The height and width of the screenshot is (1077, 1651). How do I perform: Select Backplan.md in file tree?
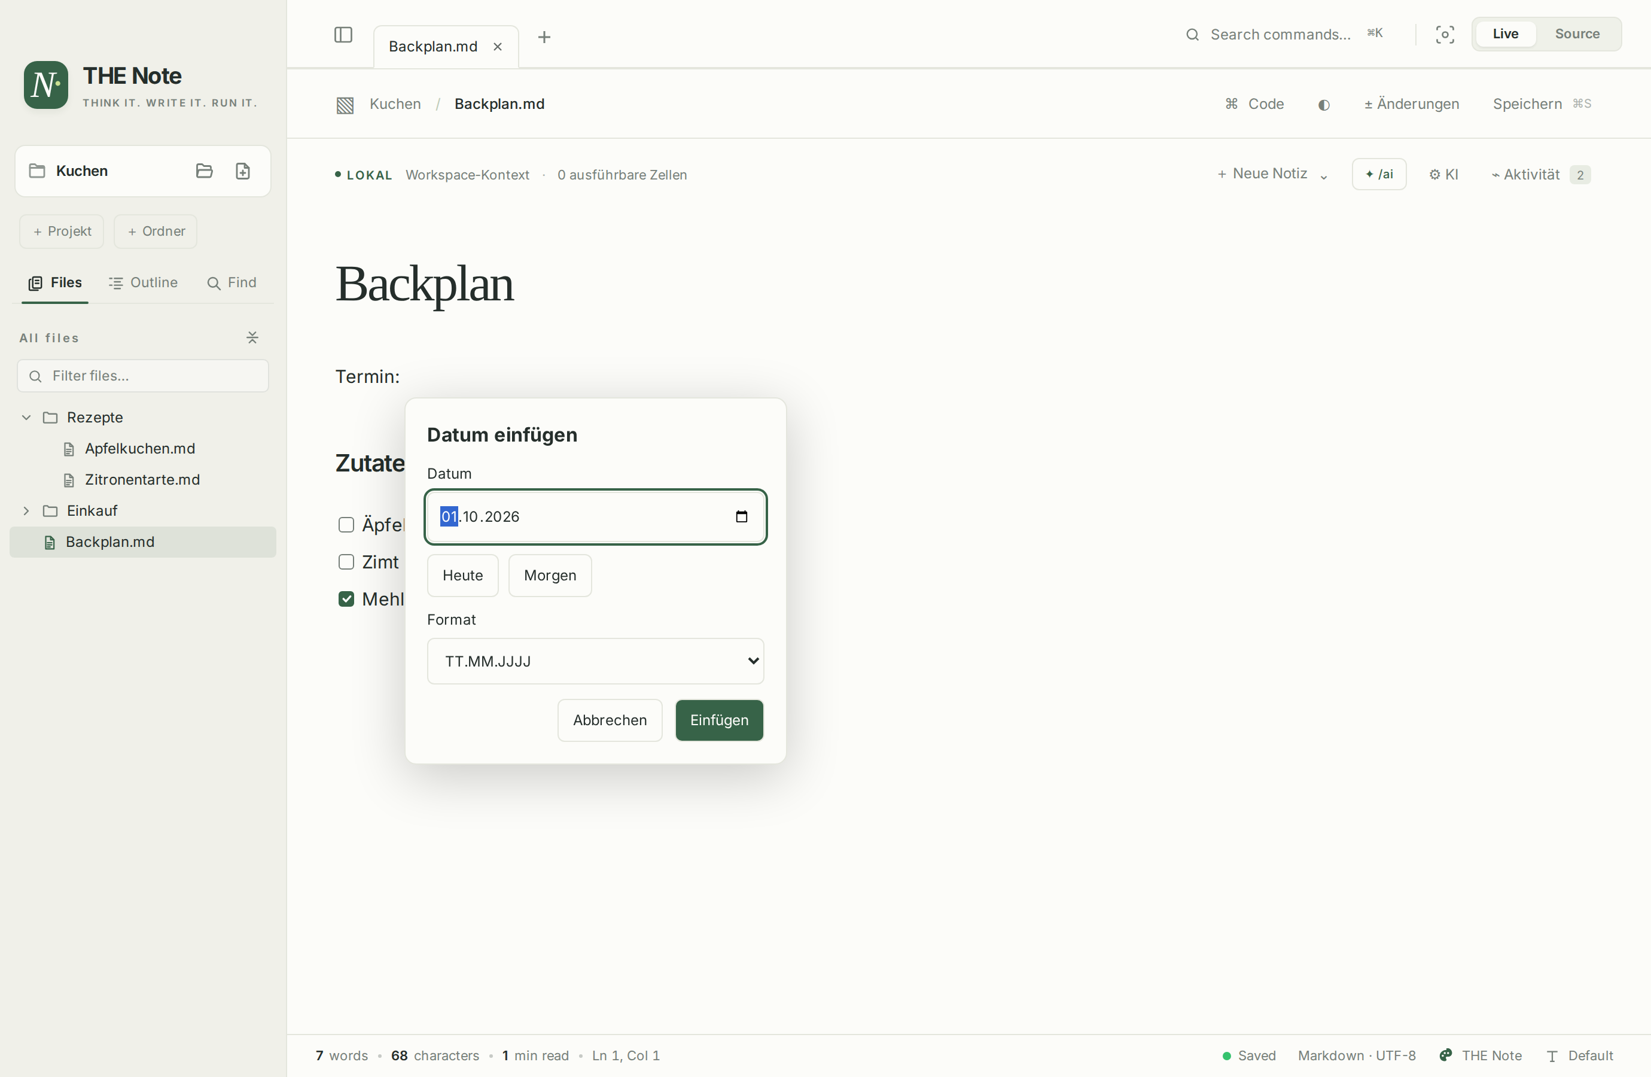tap(143, 542)
